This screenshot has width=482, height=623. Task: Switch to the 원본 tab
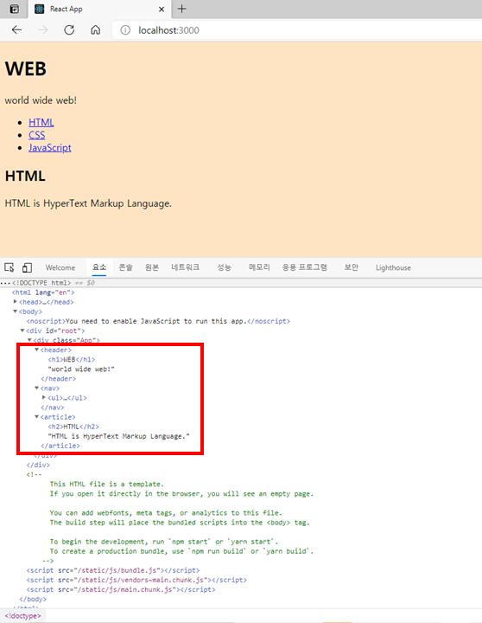152,267
